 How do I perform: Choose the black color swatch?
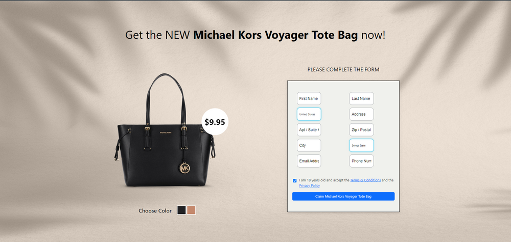(x=181, y=210)
